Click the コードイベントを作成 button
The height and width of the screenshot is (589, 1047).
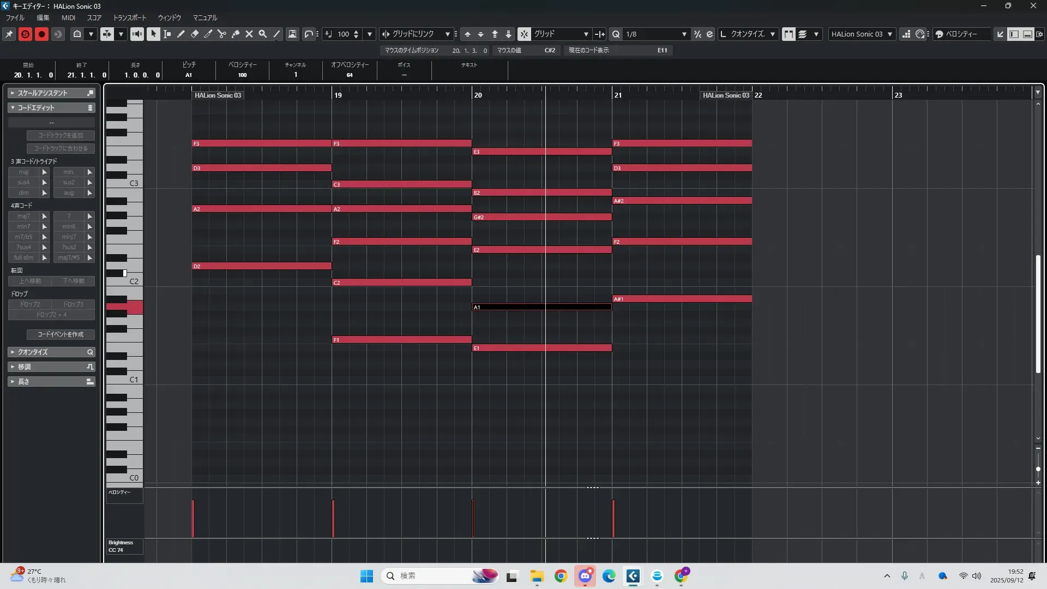tap(61, 334)
